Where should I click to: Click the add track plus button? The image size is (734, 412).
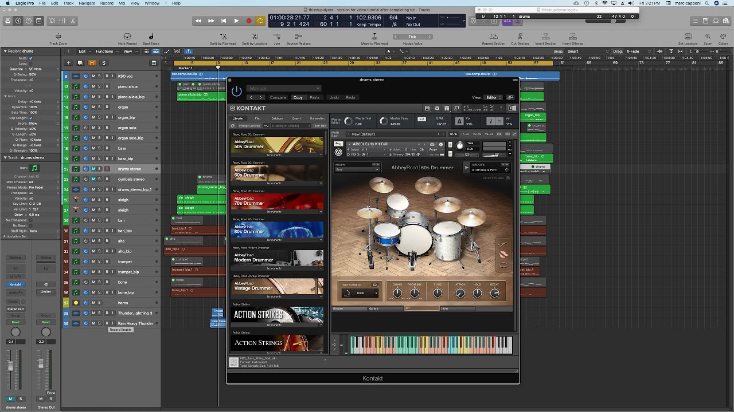click(69, 62)
